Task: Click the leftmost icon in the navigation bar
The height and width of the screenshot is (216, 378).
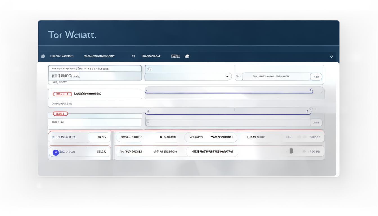Action: (43, 56)
